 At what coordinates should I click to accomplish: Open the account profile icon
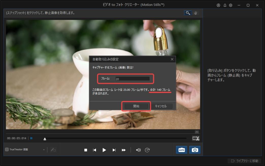[219, 5]
